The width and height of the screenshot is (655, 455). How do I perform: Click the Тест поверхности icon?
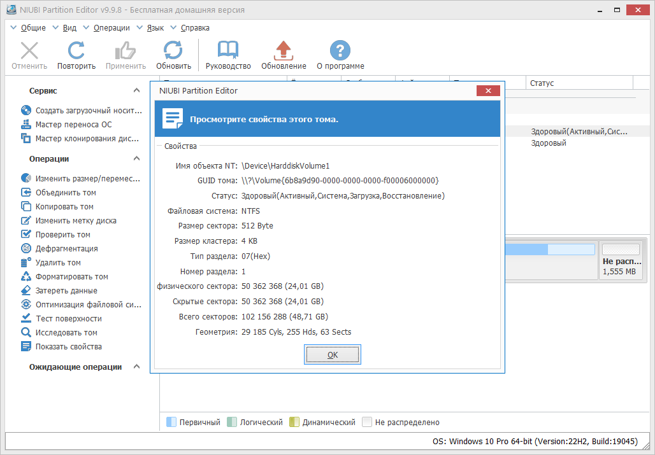(26, 318)
